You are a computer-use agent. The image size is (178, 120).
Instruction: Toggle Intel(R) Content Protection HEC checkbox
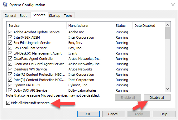click(10, 74)
